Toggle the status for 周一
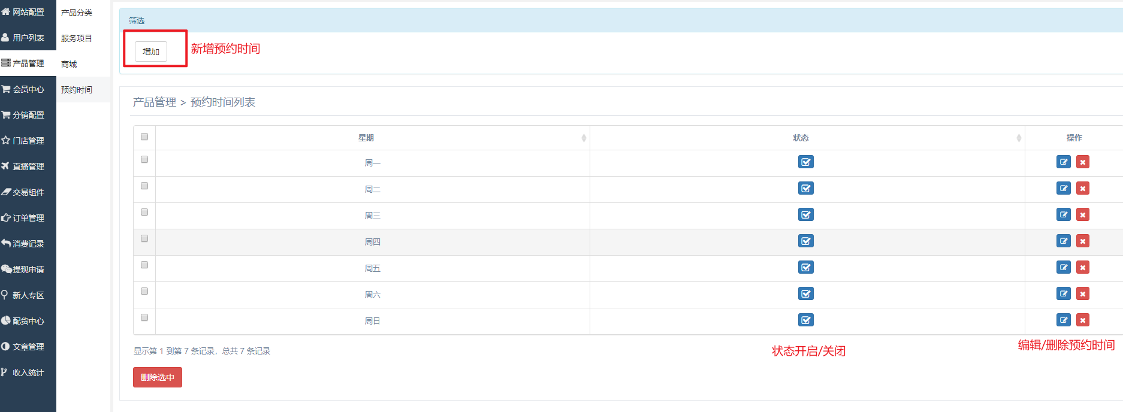This screenshot has width=1123, height=412. tap(805, 162)
